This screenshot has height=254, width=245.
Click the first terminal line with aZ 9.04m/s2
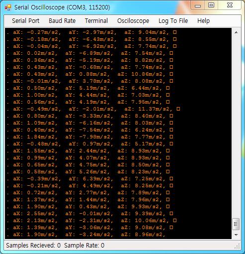pos(92,32)
